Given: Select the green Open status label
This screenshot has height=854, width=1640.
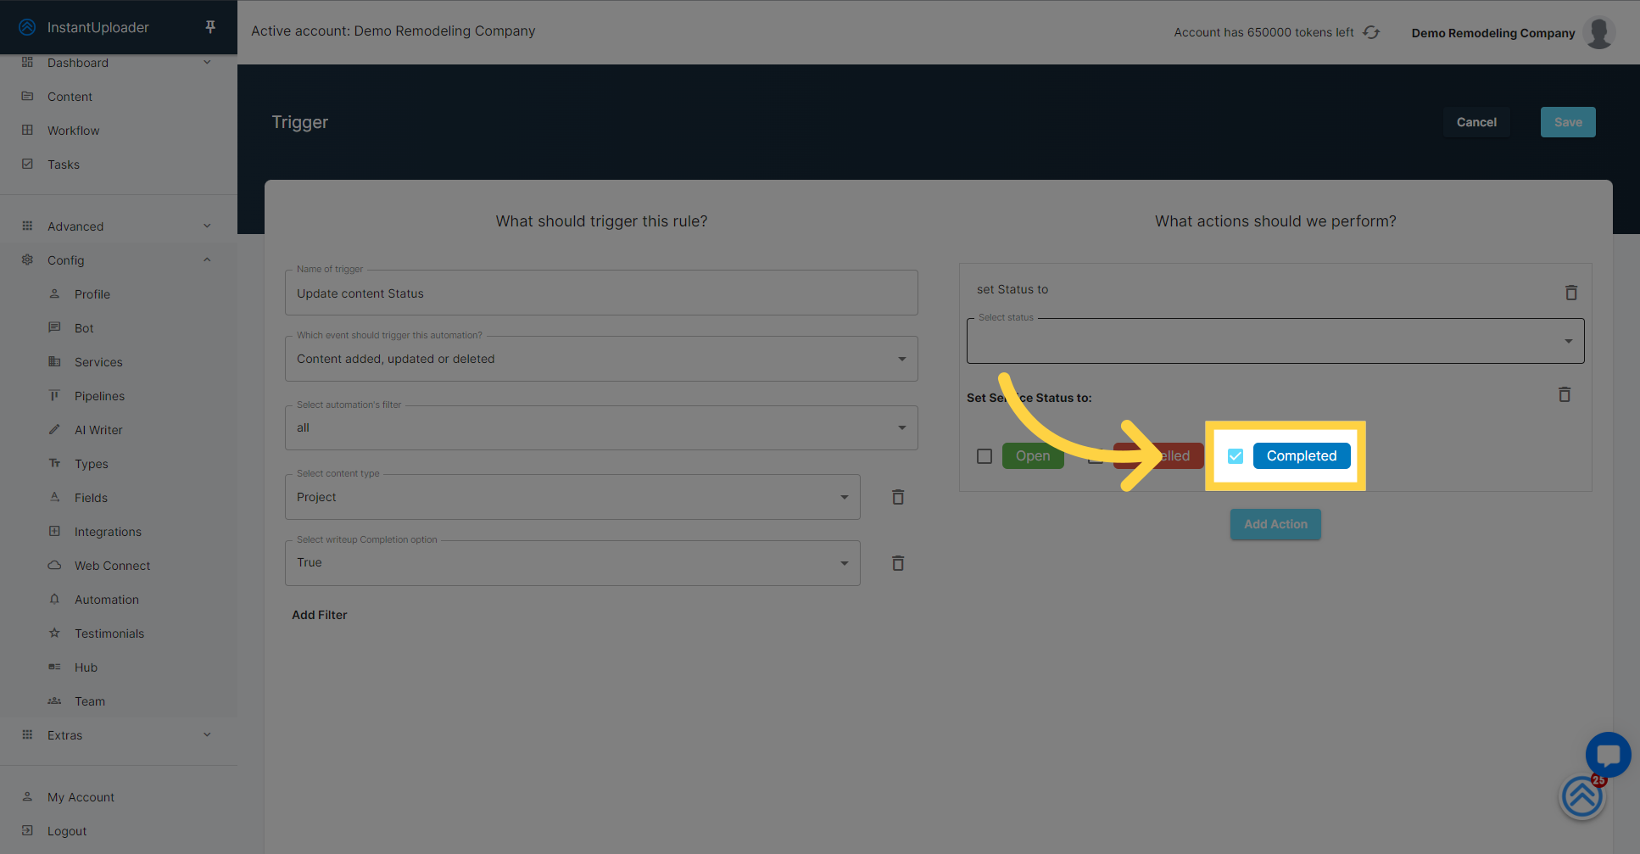Looking at the screenshot, I should pyautogui.click(x=1033, y=456).
